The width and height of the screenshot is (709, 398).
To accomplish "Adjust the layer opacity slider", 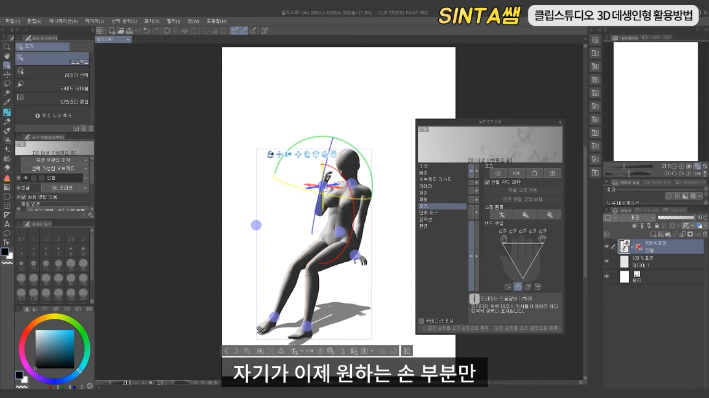I will [676, 217].
